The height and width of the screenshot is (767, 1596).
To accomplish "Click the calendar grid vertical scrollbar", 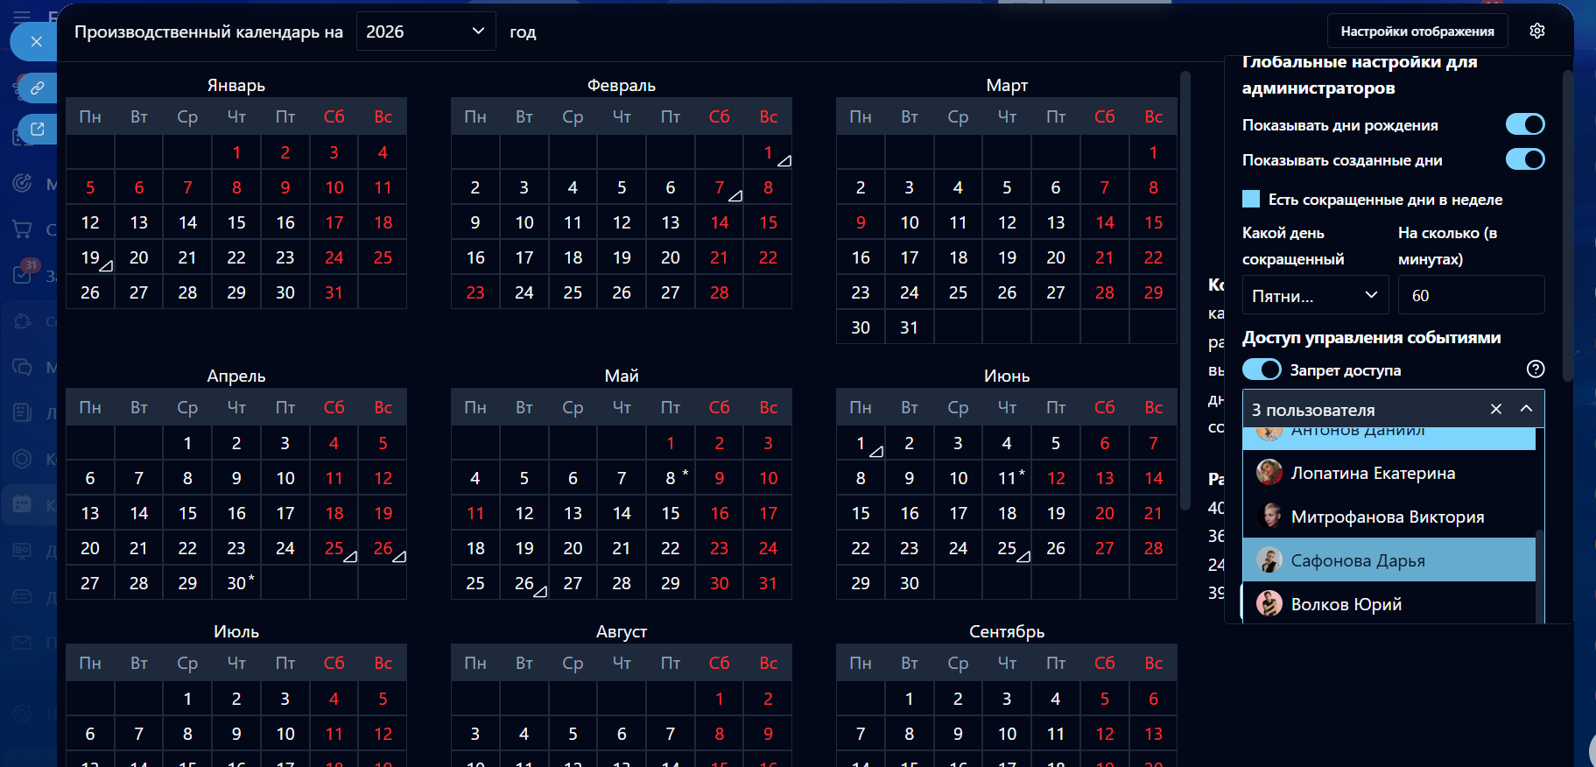I will (1185, 291).
